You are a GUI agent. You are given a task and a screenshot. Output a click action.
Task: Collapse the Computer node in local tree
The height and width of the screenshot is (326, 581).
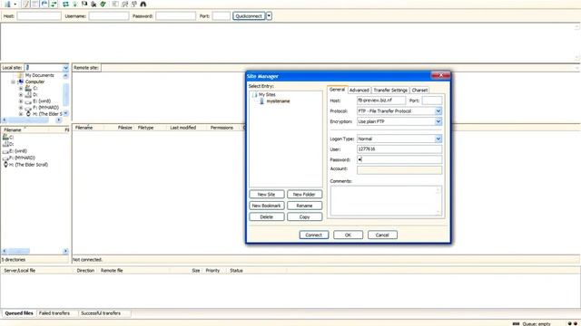tap(13, 81)
